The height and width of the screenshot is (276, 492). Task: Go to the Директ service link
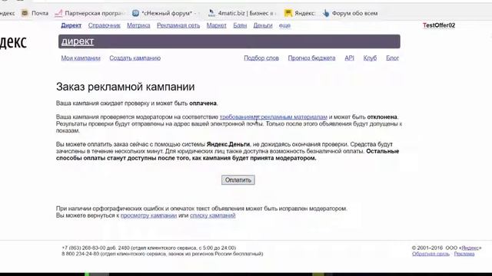[x=71, y=25]
